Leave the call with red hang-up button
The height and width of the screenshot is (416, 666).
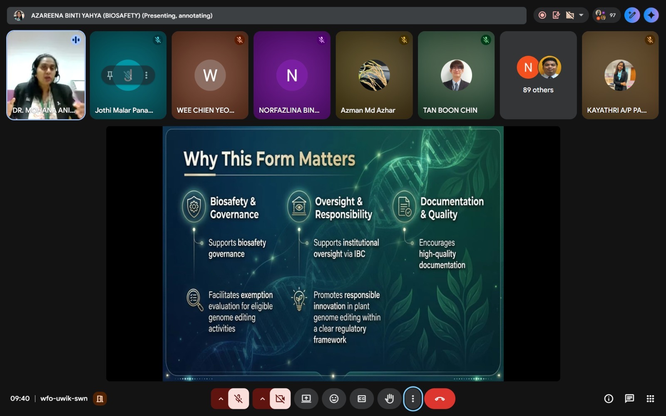440,399
